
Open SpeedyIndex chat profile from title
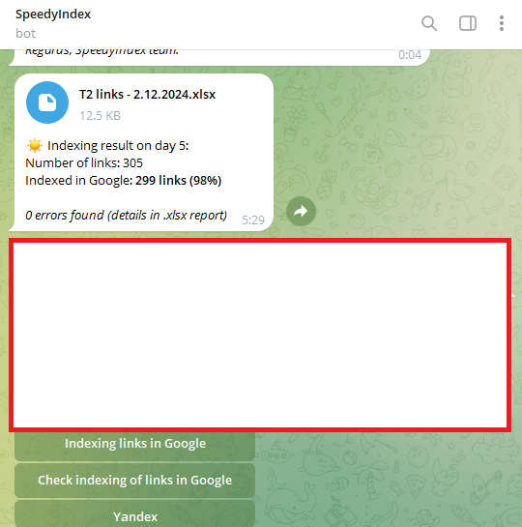tap(53, 15)
